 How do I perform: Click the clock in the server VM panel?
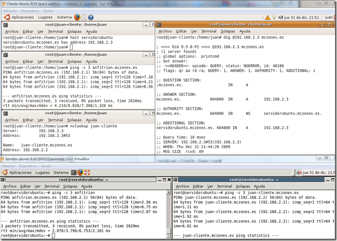click(319, 172)
